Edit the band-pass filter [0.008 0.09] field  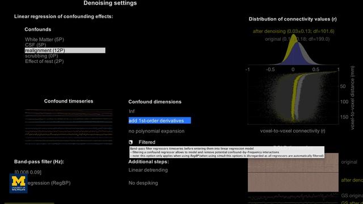click(x=28, y=172)
